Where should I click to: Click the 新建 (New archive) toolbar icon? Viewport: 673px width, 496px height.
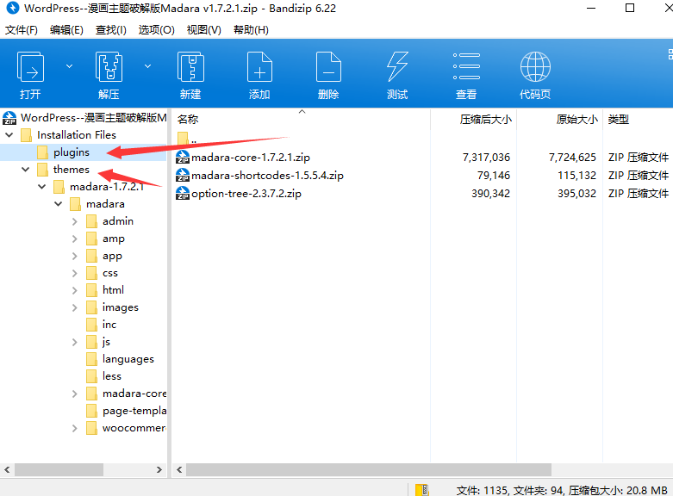click(x=190, y=69)
